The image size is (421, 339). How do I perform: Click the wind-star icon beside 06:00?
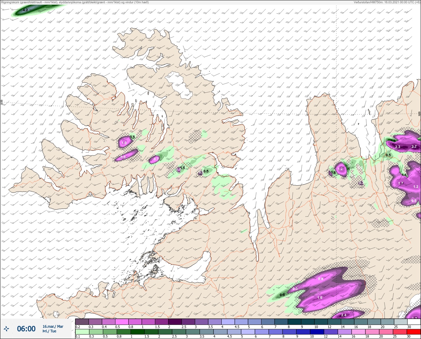point(6,328)
